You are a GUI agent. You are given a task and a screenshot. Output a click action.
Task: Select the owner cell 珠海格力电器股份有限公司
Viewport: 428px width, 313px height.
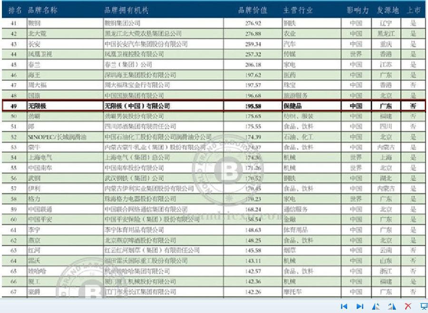140,199
